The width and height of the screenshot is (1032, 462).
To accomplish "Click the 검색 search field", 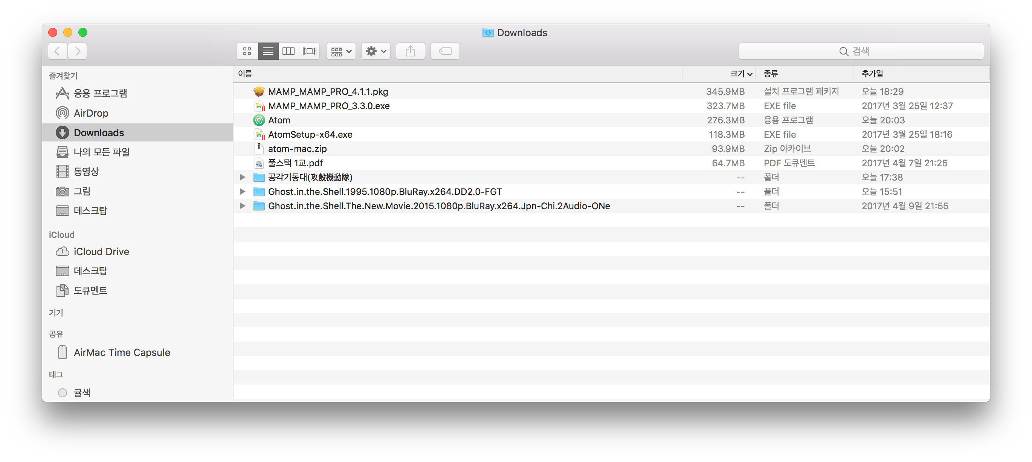I will click(861, 51).
